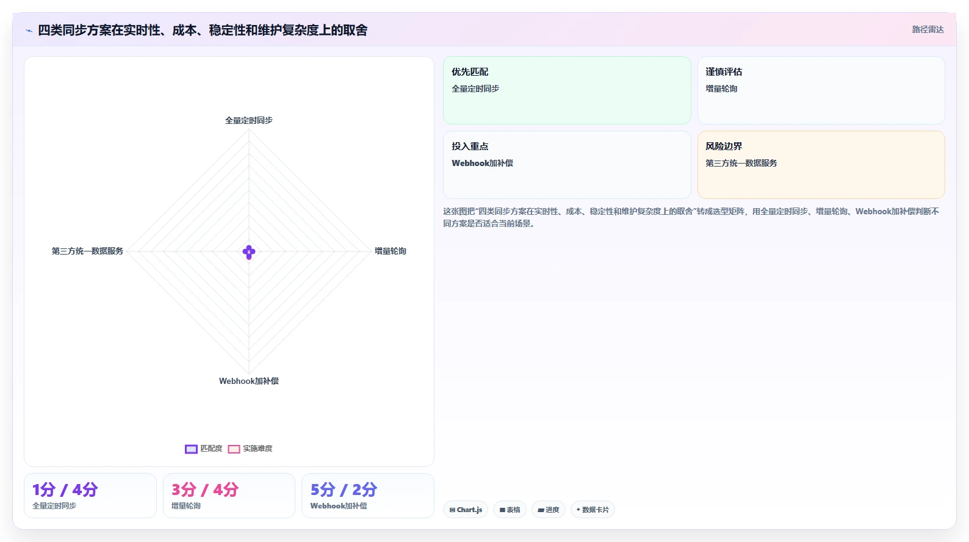Toggle the 匹配度 legend swatch

coord(191,449)
